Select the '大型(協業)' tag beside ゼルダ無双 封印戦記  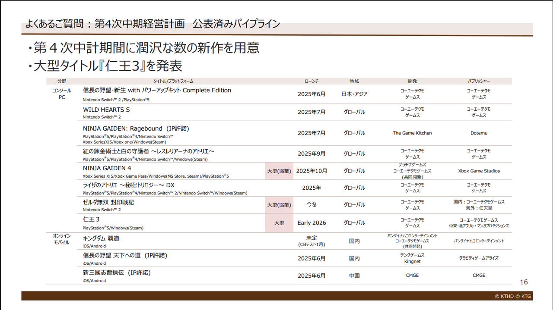tap(279, 205)
